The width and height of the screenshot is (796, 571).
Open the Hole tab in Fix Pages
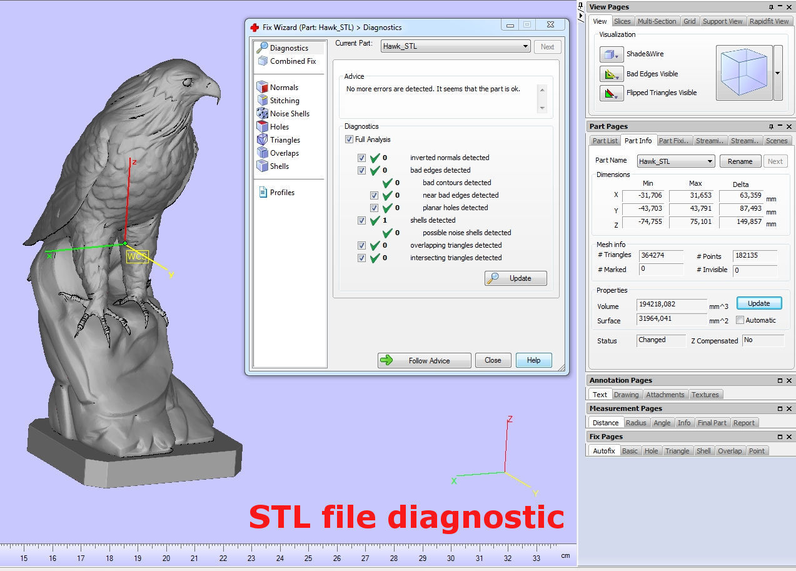click(652, 451)
